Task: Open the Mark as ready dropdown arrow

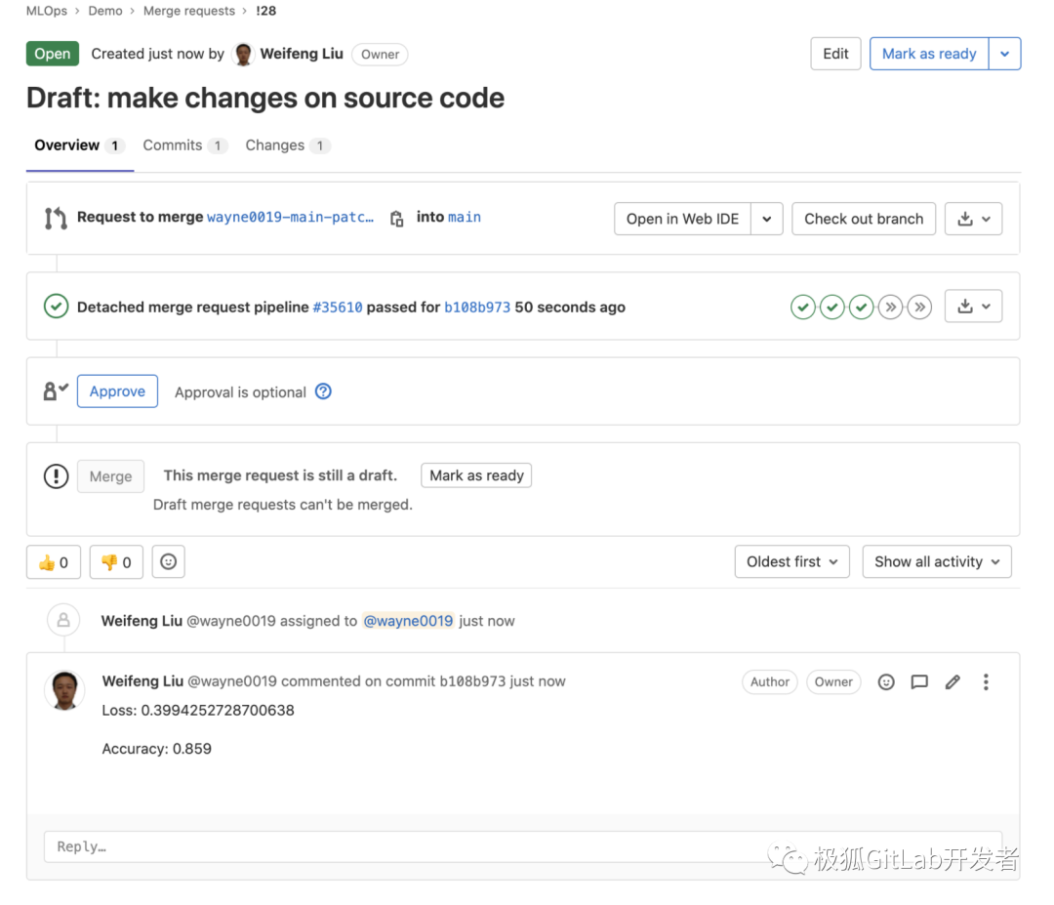Action: (1005, 54)
